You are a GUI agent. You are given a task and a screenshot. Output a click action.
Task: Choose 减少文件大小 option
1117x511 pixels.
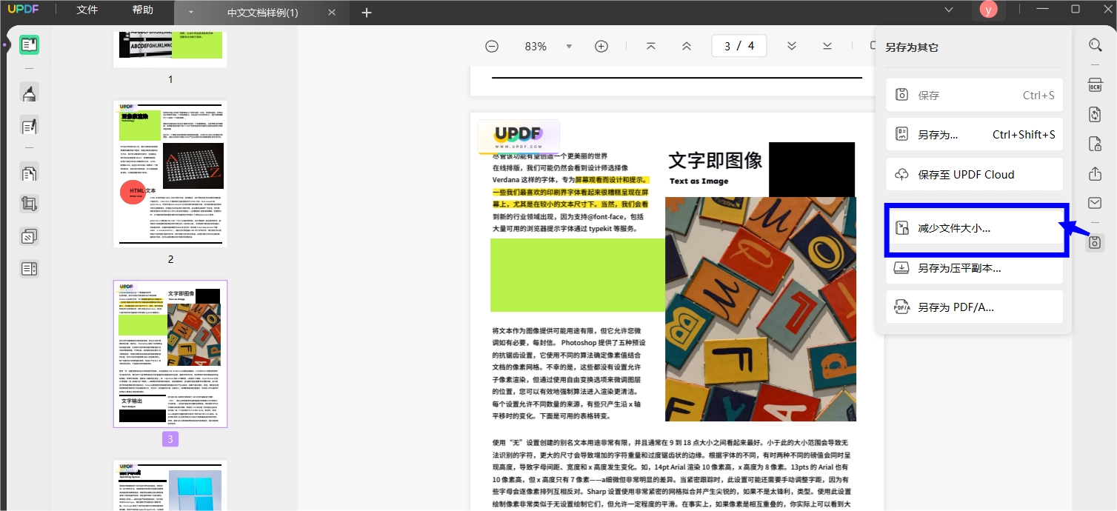(x=975, y=228)
